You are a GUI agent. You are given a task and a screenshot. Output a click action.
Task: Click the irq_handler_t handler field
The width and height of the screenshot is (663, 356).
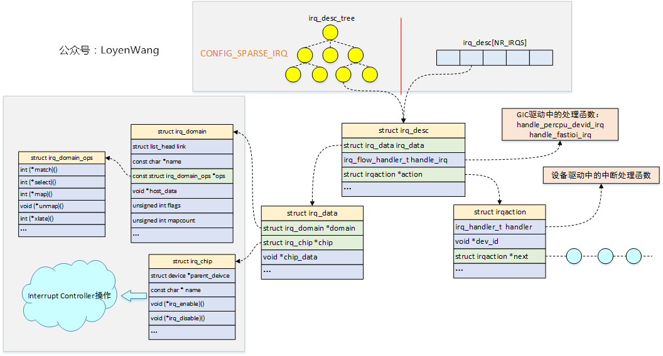[500, 226]
